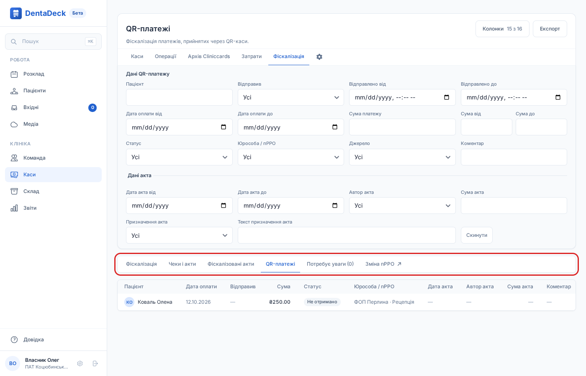Screen dimensions: 586x376
Task: Open calendar picker for Відправлено до
Action: tap(558, 97)
